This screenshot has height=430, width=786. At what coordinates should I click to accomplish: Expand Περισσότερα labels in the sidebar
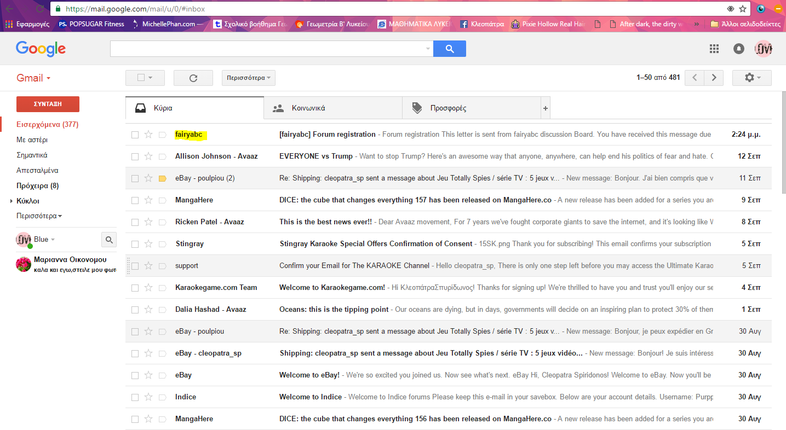(39, 216)
